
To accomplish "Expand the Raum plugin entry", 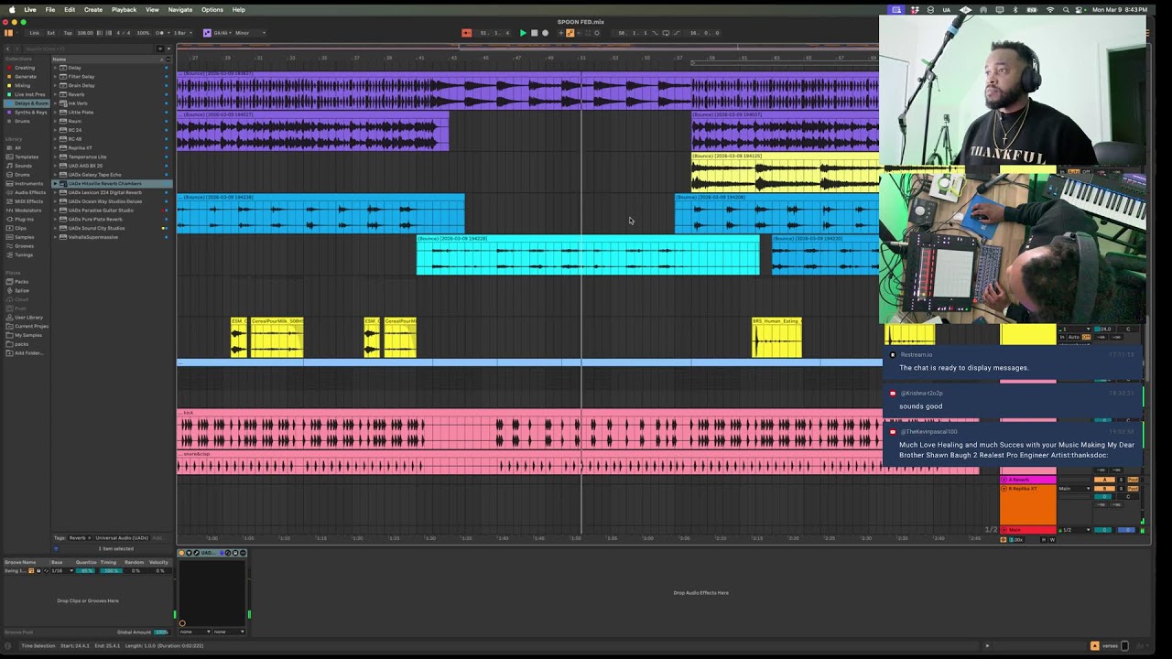I will coord(56,121).
